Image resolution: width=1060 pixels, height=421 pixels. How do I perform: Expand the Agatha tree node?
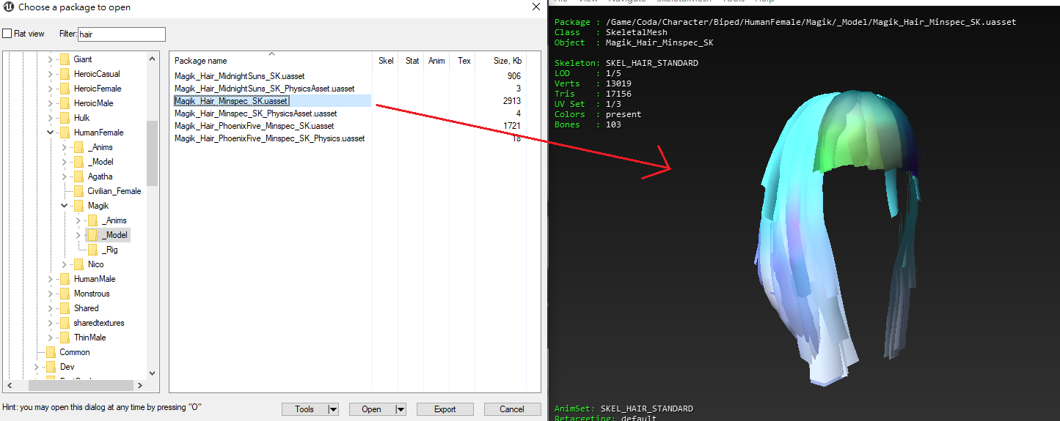pyautogui.click(x=65, y=176)
